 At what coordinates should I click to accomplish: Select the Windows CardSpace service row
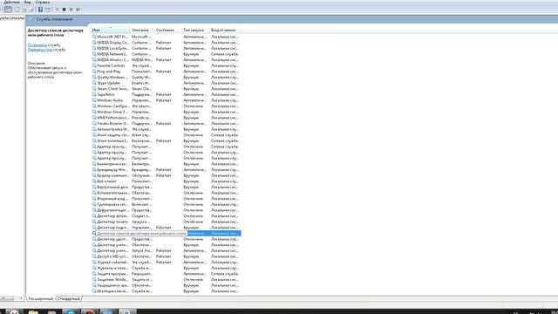166,106
